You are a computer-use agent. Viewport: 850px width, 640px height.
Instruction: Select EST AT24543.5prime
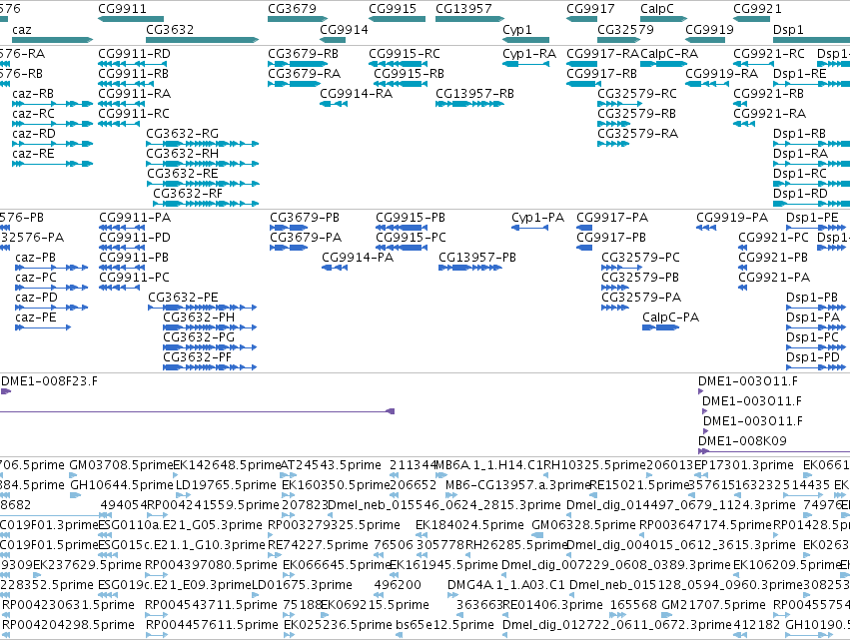coord(331,465)
